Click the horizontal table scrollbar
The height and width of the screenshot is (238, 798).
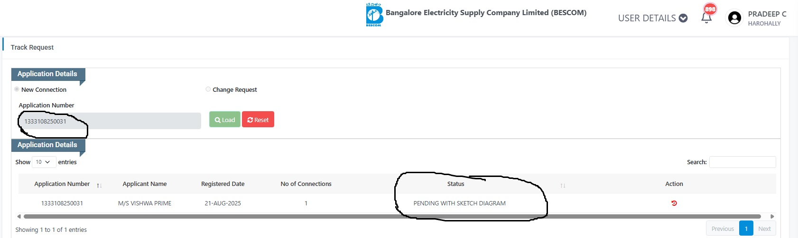pos(392,217)
